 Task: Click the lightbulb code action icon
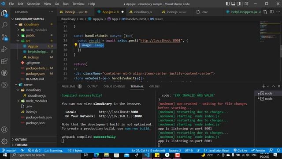76,45
